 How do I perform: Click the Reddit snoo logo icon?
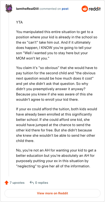click(85, 9)
